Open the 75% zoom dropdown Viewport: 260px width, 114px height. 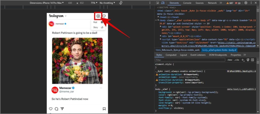tap(94, 3)
